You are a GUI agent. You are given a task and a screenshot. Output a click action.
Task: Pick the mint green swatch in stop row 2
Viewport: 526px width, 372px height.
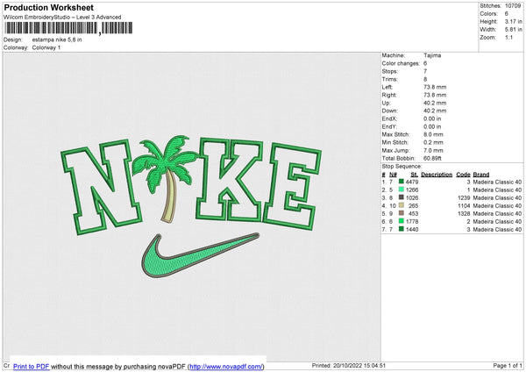click(x=402, y=190)
